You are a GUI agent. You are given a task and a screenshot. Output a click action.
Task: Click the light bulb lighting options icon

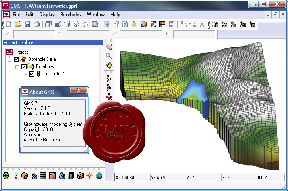(134, 24)
